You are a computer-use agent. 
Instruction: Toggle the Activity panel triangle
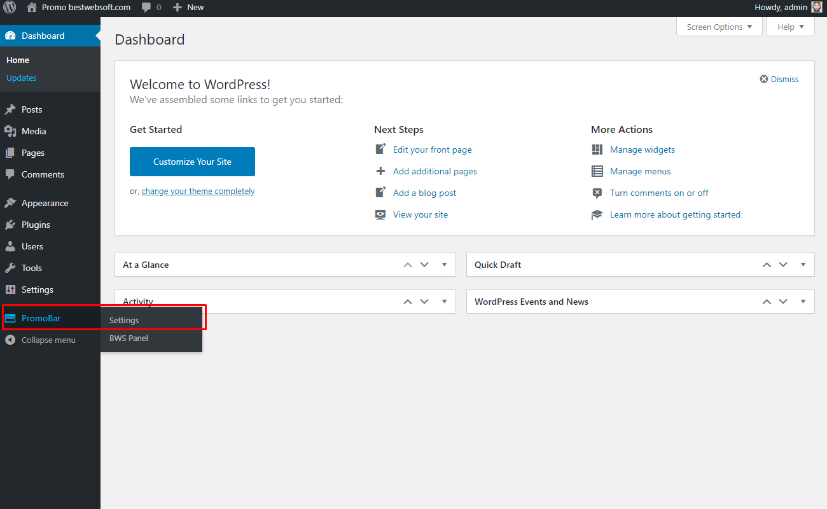[x=444, y=302]
